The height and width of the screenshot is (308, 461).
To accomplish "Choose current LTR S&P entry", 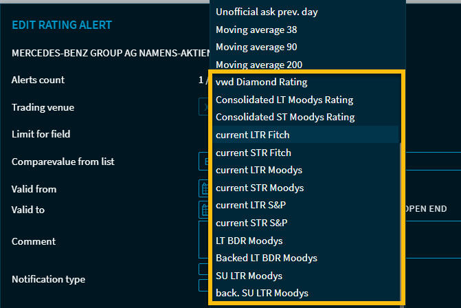I will [x=251, y=205].
